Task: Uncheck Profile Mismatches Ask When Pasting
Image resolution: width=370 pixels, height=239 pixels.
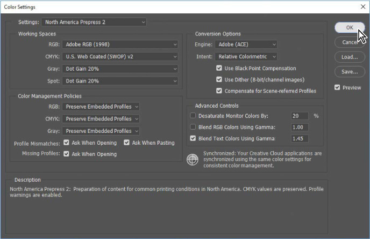Action: click(127, 143)
